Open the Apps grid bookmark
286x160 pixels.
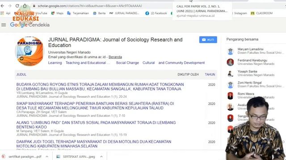click(5, 13)
